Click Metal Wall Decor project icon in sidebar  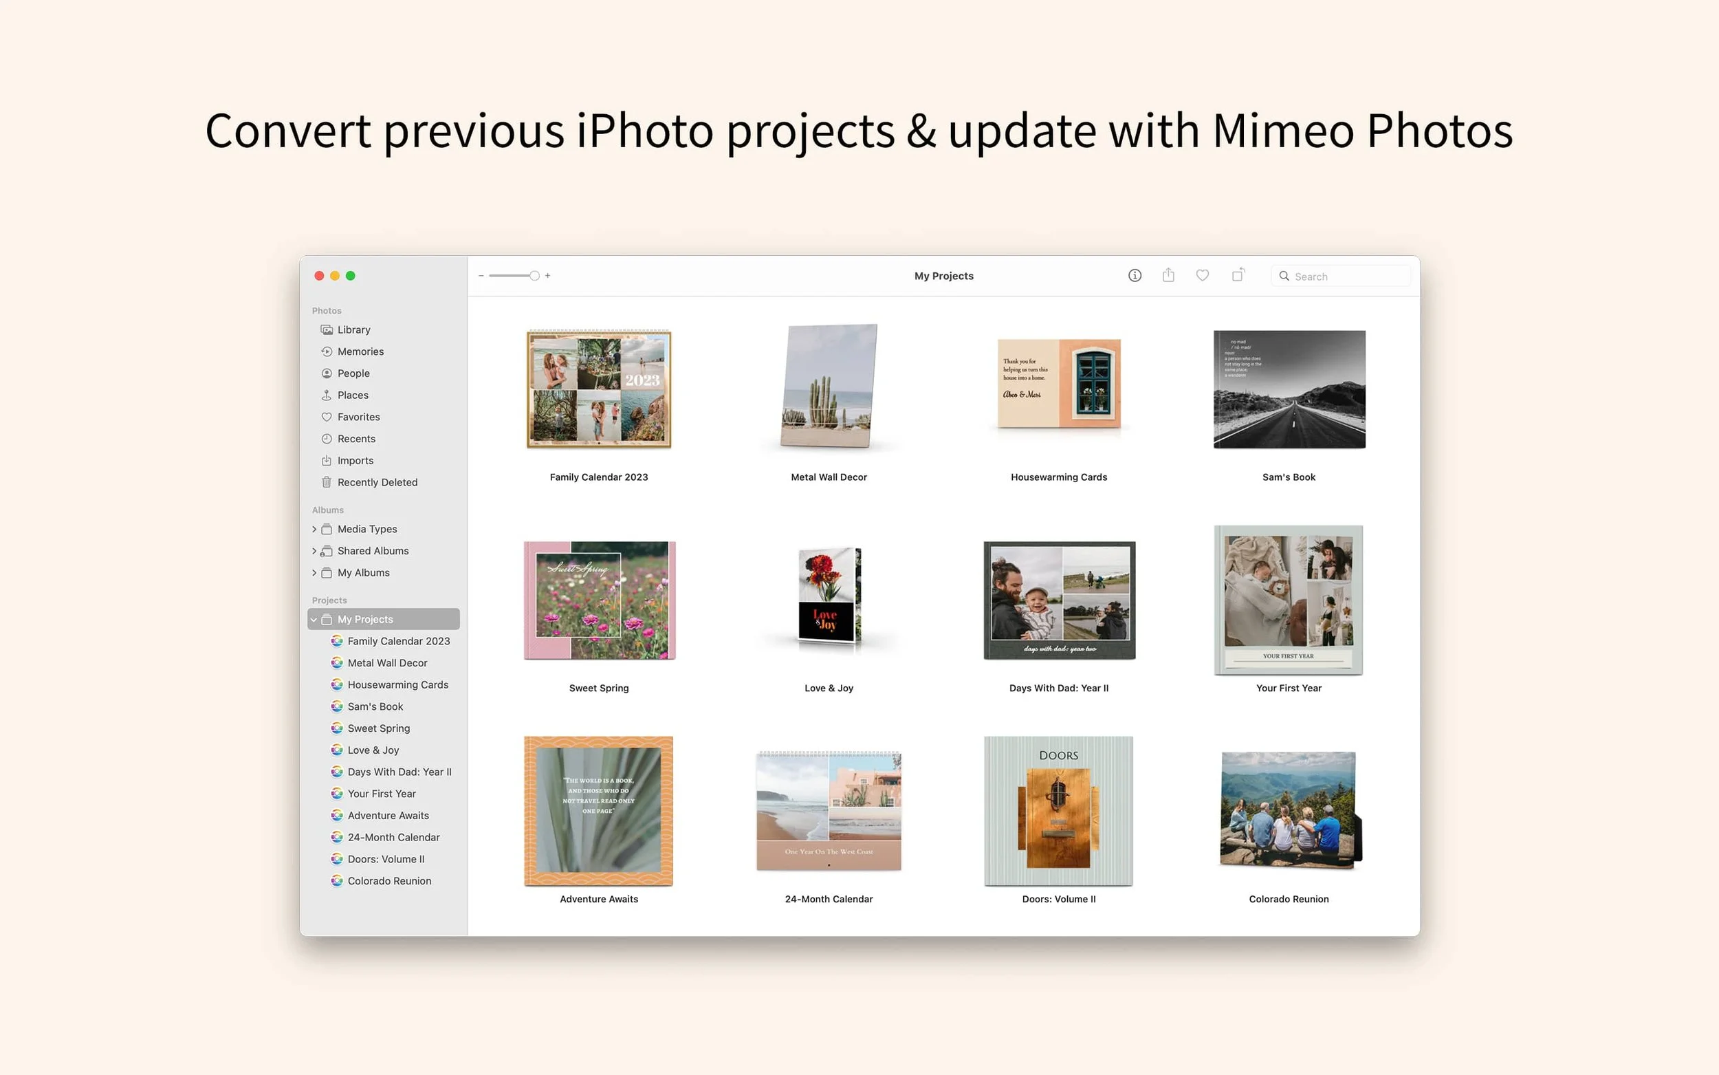337,662
